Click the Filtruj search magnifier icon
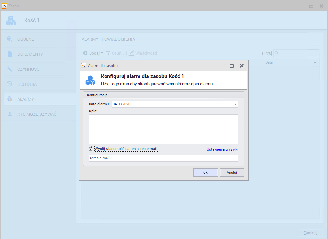328x239 pixels. 276,53
